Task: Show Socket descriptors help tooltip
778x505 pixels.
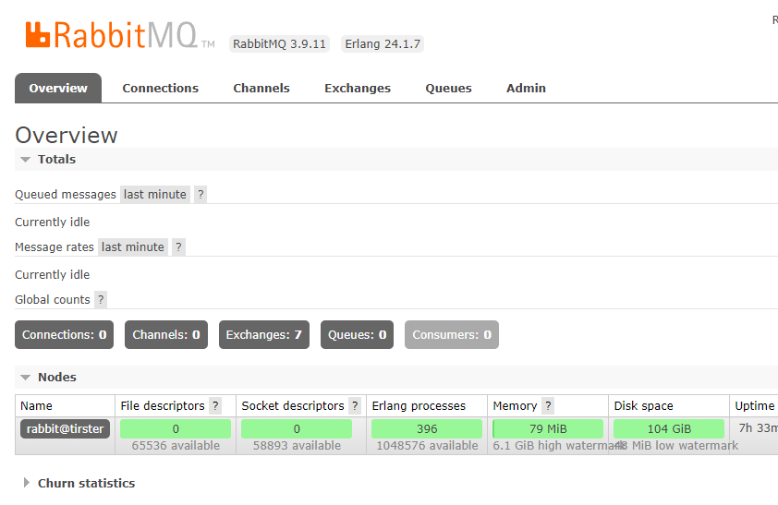Action: (x=354, y=406)
